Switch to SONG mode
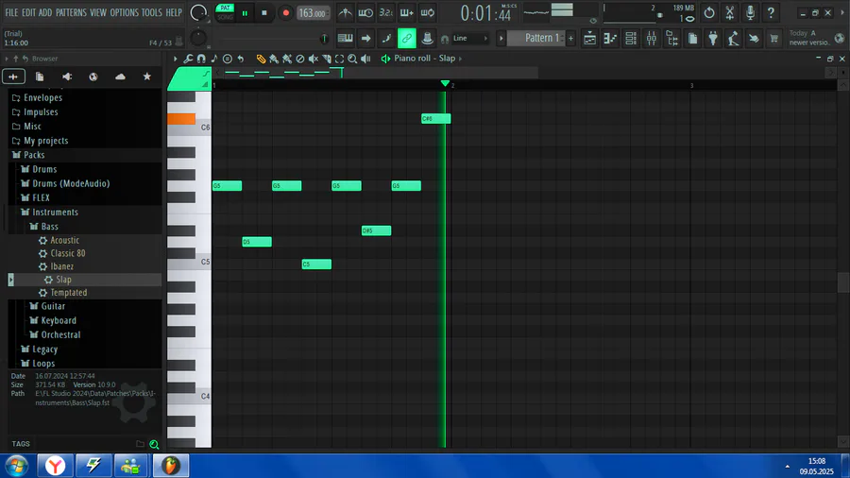850x478 pixels. click(225, 17)
